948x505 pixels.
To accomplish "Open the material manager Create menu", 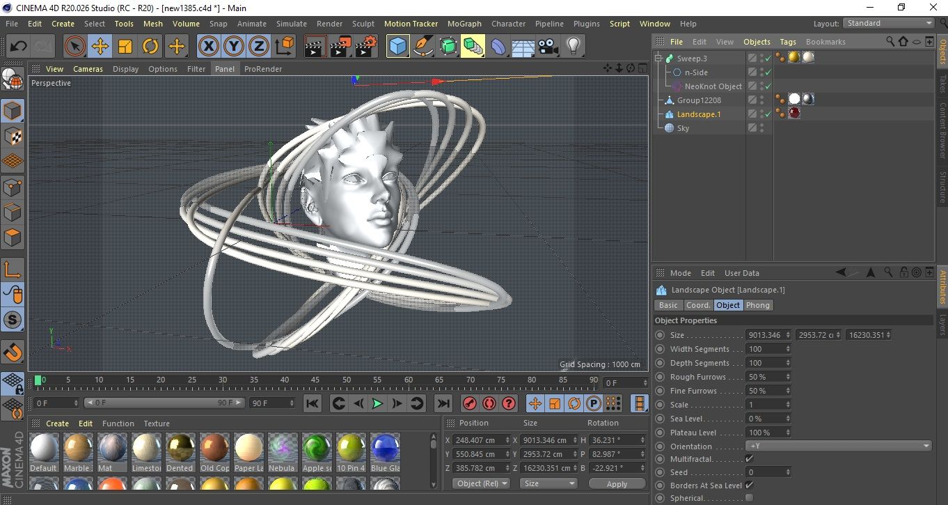I will click(57, 424).
